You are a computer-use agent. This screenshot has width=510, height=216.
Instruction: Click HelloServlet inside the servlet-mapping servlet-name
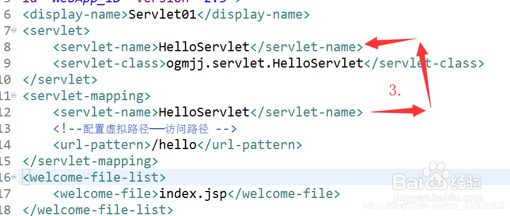(204, 112)
